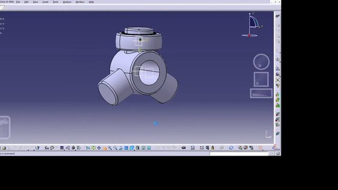Expand the dropdown under the sphere icon

coord(76,150)
